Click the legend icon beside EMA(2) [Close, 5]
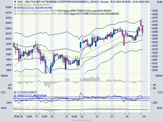Screen dimensions: 163x122 click(15, 8)
